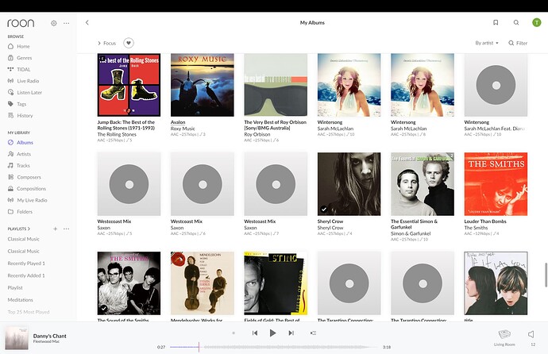Select Composers under My Library
The image size is (548, 354).
tap(25, 177)
